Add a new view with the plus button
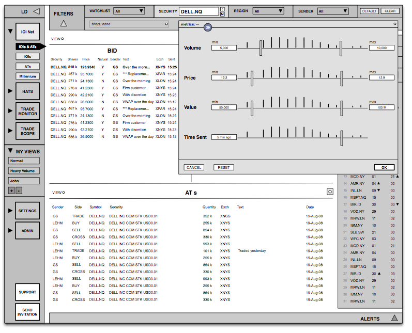Screen dimensions: 412x333 [11, 191]
